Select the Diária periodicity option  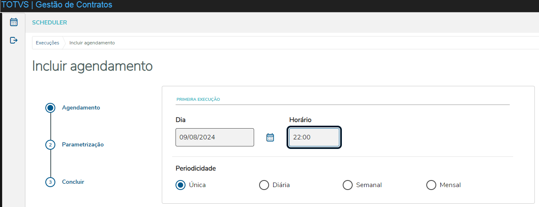pyautogui.click(x=264, y=185)
